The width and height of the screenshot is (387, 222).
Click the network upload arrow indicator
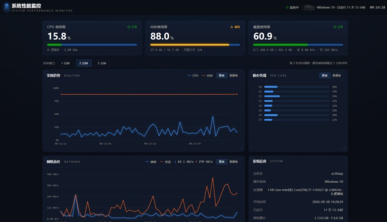tap(196, 162)
